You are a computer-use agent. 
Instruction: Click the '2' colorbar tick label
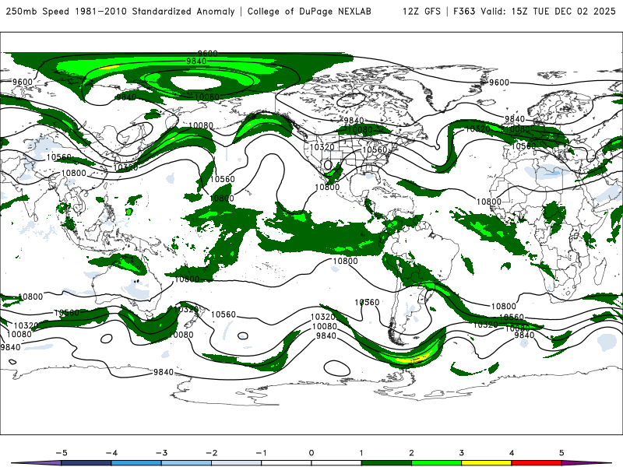click(411, 453)
